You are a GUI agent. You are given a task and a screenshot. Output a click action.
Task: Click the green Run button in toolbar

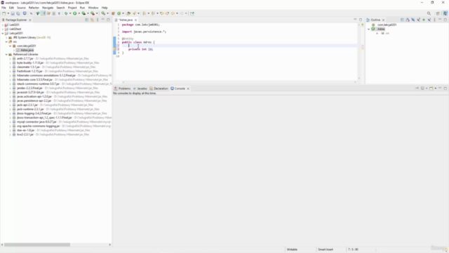tap(75, 13)
